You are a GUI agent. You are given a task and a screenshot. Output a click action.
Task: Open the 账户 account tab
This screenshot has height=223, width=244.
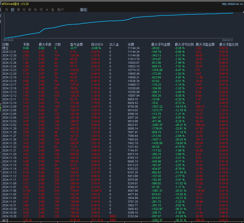60,10
